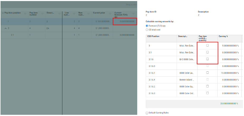Screen dimensions: 244x116
Task: Expand all rows using double-chevron header icon
Action: click(3, 13)
